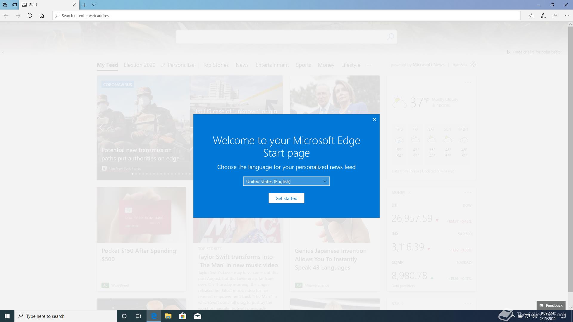The height and width of the screenshot is (322, 573).
Task: Open the tab preview chevron
Action: click(x=94, y=5)
